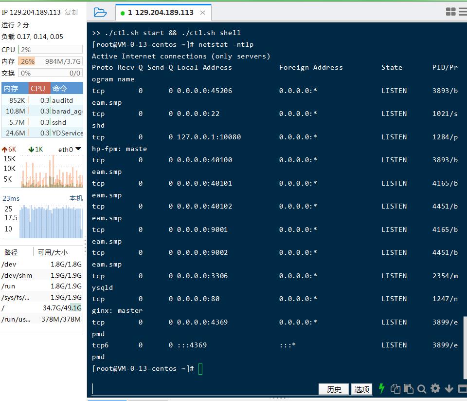This screenshot has height=401, width=467.
Task: Close the 129.204.189.113 session tab
Action: pyautogui.click(x=203, y=13)
